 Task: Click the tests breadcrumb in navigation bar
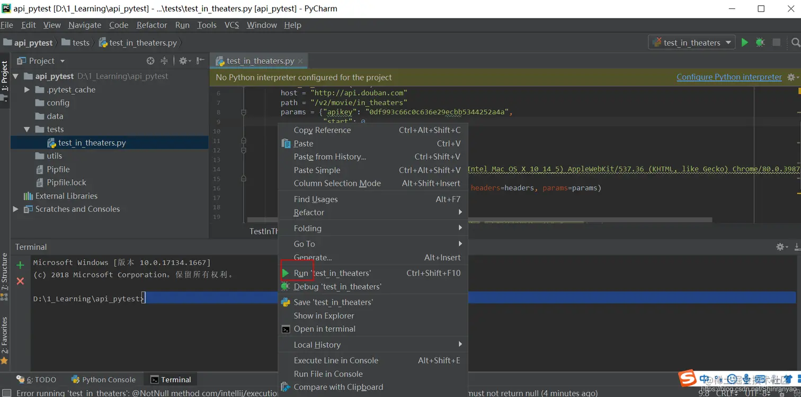coord(75,43)
